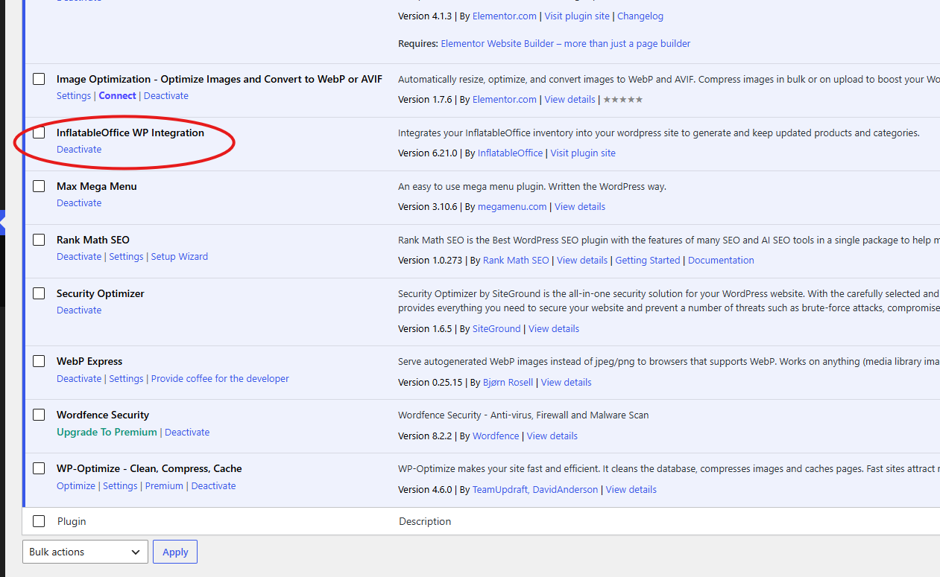This screenshot has height=577, width=940.
Task: Select the Wordfence Security checkbox
Action: click(39, 415)
